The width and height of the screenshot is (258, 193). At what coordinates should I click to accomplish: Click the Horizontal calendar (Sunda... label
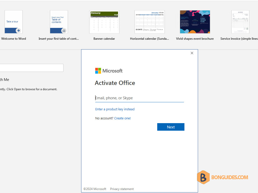149,39
